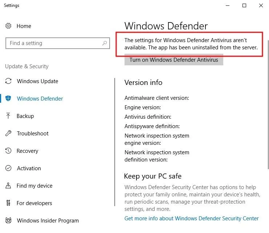This screenshot has height=233, width=269.
Task: Click the Windows Insider Program cat icon
Action: (8, 221)
